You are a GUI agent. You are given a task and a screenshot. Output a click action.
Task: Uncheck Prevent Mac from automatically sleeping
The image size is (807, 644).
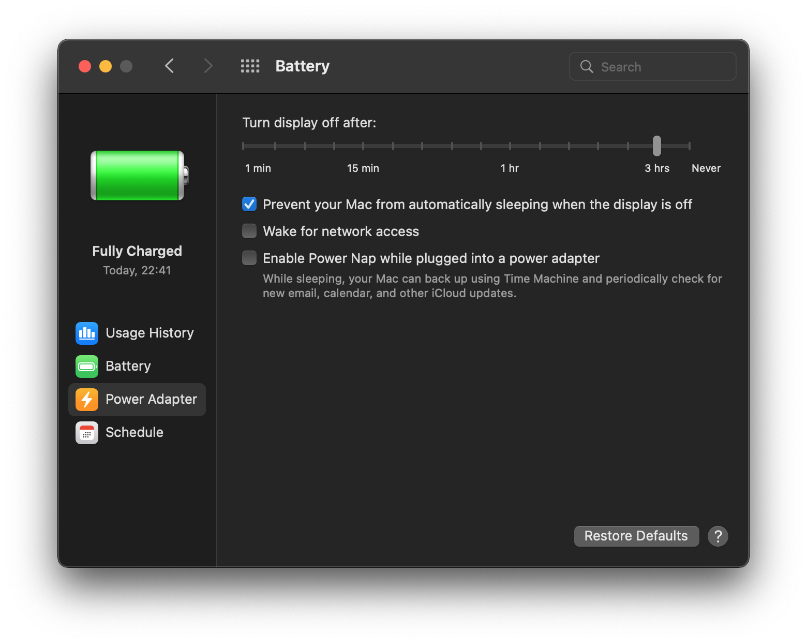click(x=249, y=204)
